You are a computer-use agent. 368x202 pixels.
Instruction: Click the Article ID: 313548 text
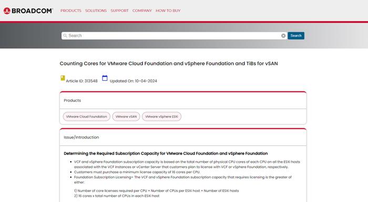point(81,81)
